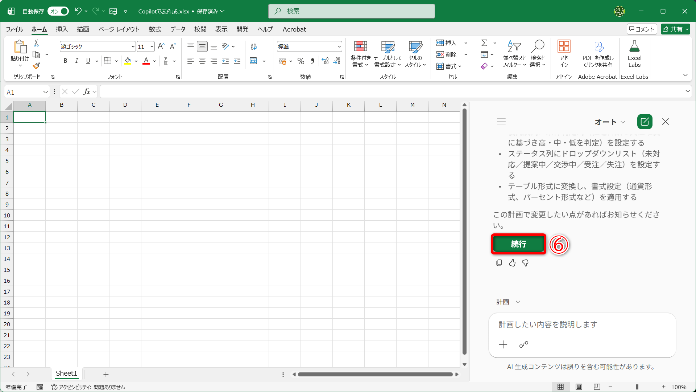This screenshot has width=696, height=392.
Task: Expand the formula bar
Action: pyautogui.click(x=687, y=91)
